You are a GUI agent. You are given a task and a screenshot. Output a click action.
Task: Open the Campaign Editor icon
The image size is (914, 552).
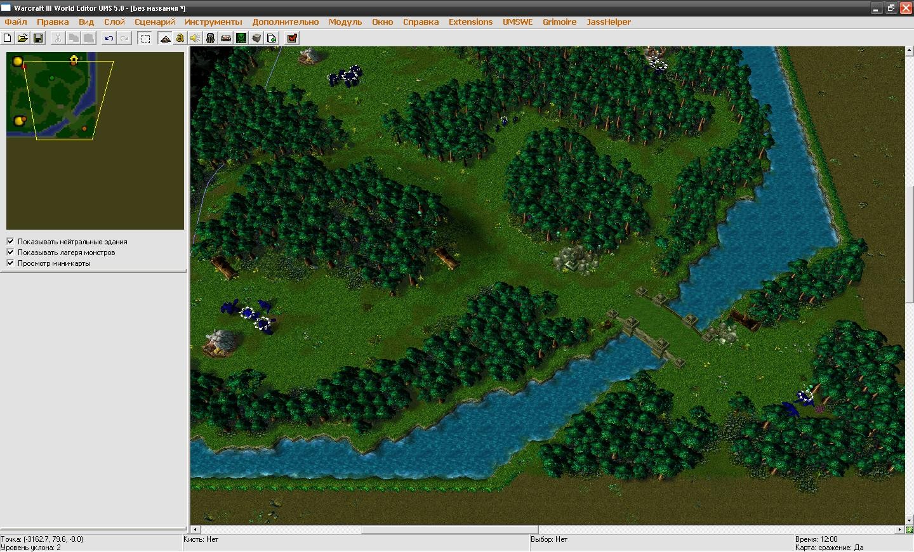[226, 38]
